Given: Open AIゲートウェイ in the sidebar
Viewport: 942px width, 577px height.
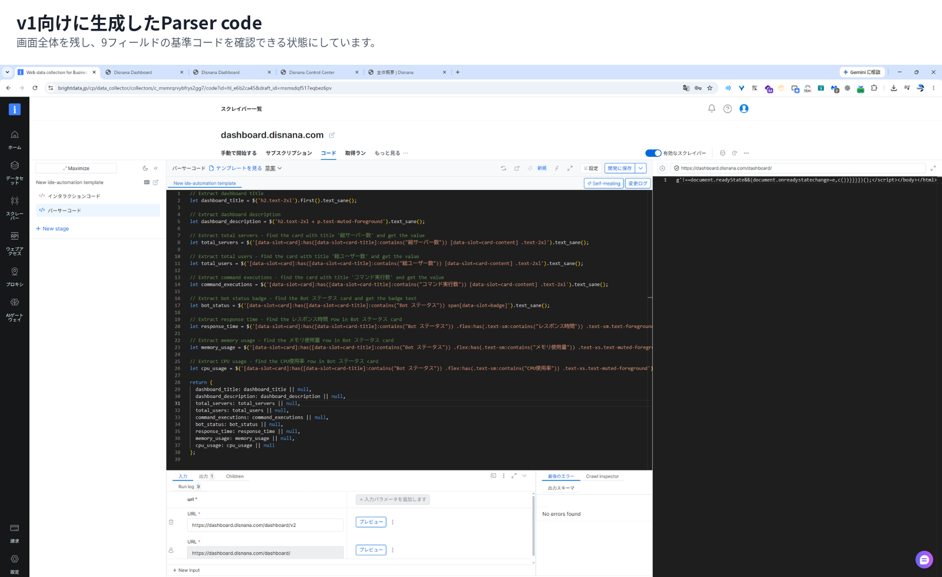Looking at the screenshot, I should point(15,310).
